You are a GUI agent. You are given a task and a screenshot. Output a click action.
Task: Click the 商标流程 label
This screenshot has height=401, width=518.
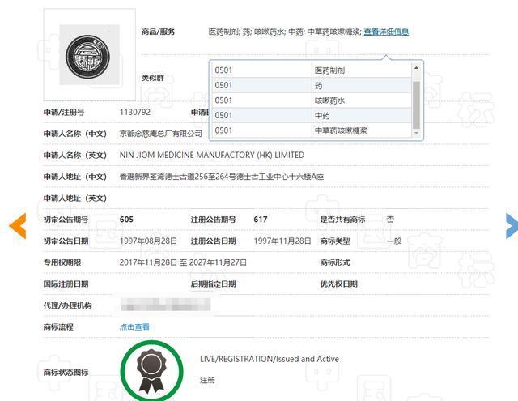click(58, 327)
